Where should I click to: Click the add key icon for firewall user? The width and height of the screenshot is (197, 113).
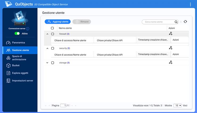171,34
